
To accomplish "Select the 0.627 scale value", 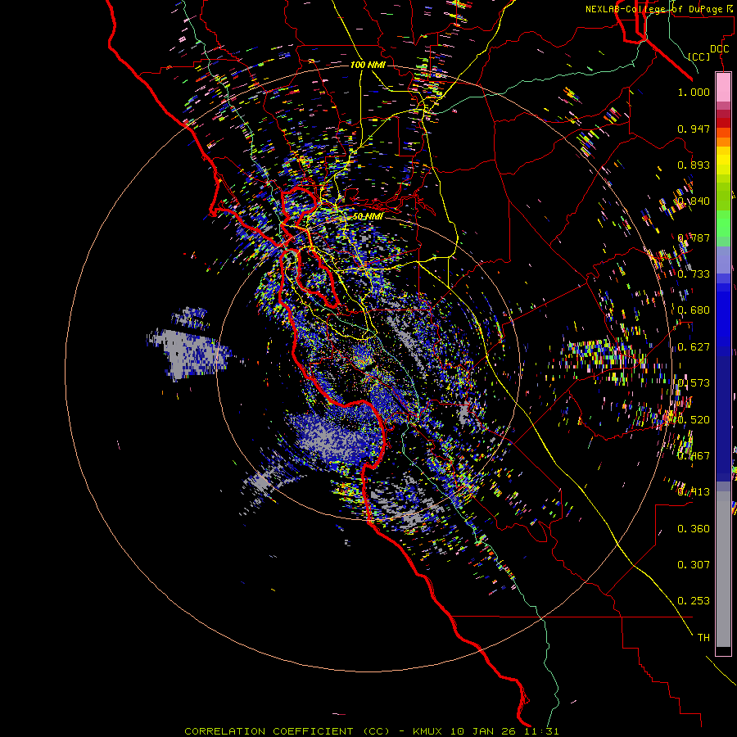I will click(x=694, y=347).
